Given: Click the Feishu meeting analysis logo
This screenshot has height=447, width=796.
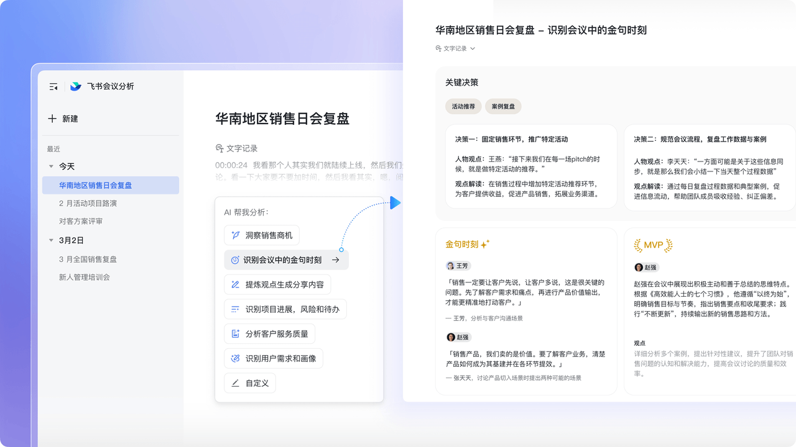Looking at the screenshot, I should (x=75, y=87).
